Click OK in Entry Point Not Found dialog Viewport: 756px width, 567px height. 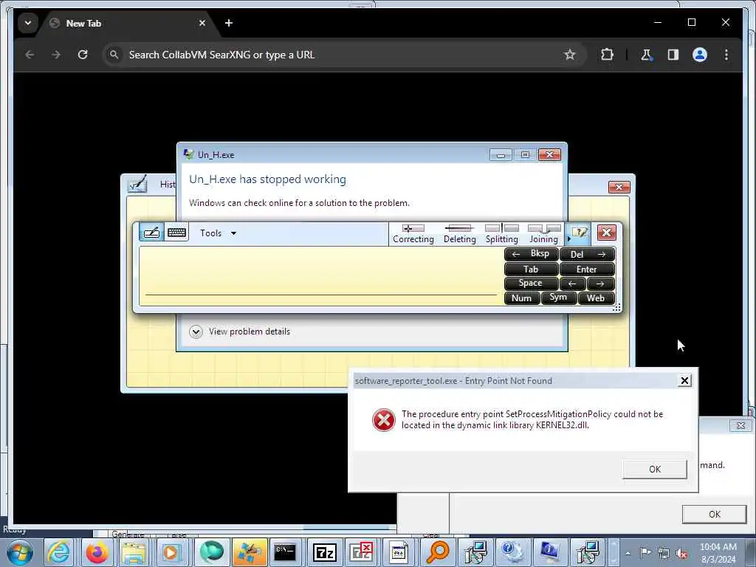point(654,469)
